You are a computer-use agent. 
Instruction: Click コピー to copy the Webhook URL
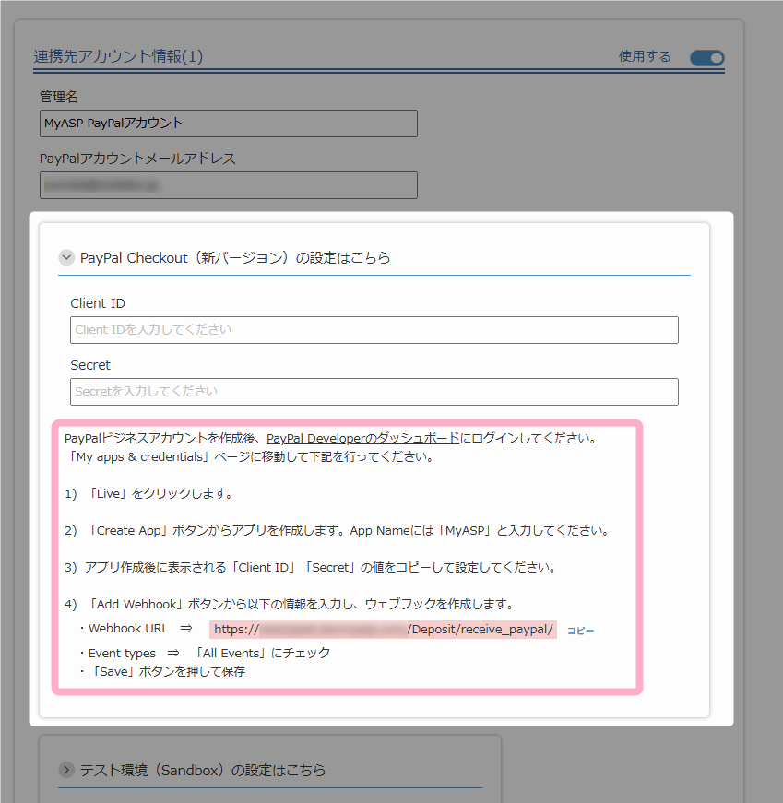click(x=580, y=631)
